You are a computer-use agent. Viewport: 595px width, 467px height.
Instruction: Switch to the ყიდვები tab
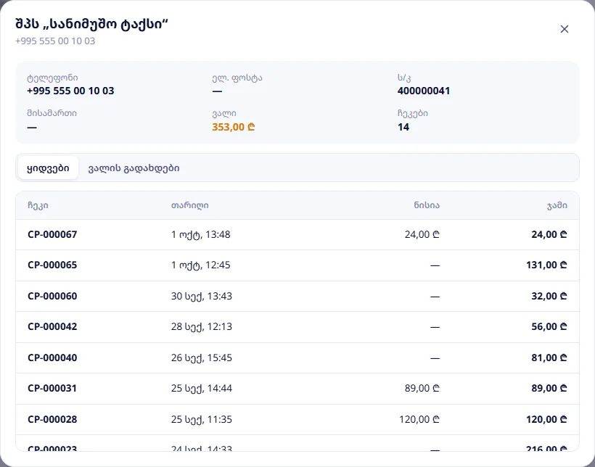point(48,168)
